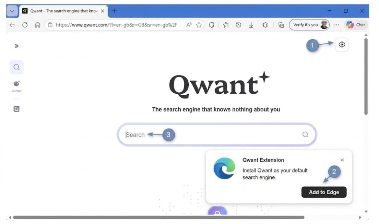Viewport: 379px width, 224px height.
Task: Click the purple icon below the search box
Action: click(x=217, y=210)
